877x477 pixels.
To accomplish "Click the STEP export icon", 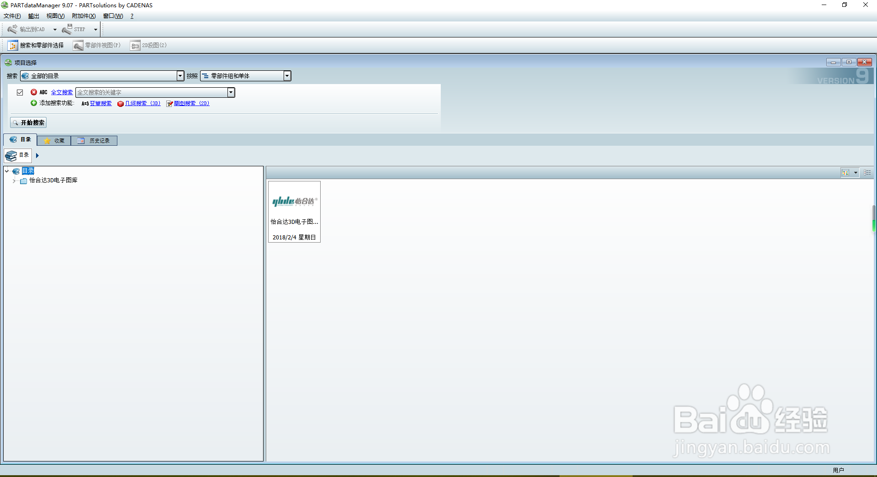I will [69, 29].
